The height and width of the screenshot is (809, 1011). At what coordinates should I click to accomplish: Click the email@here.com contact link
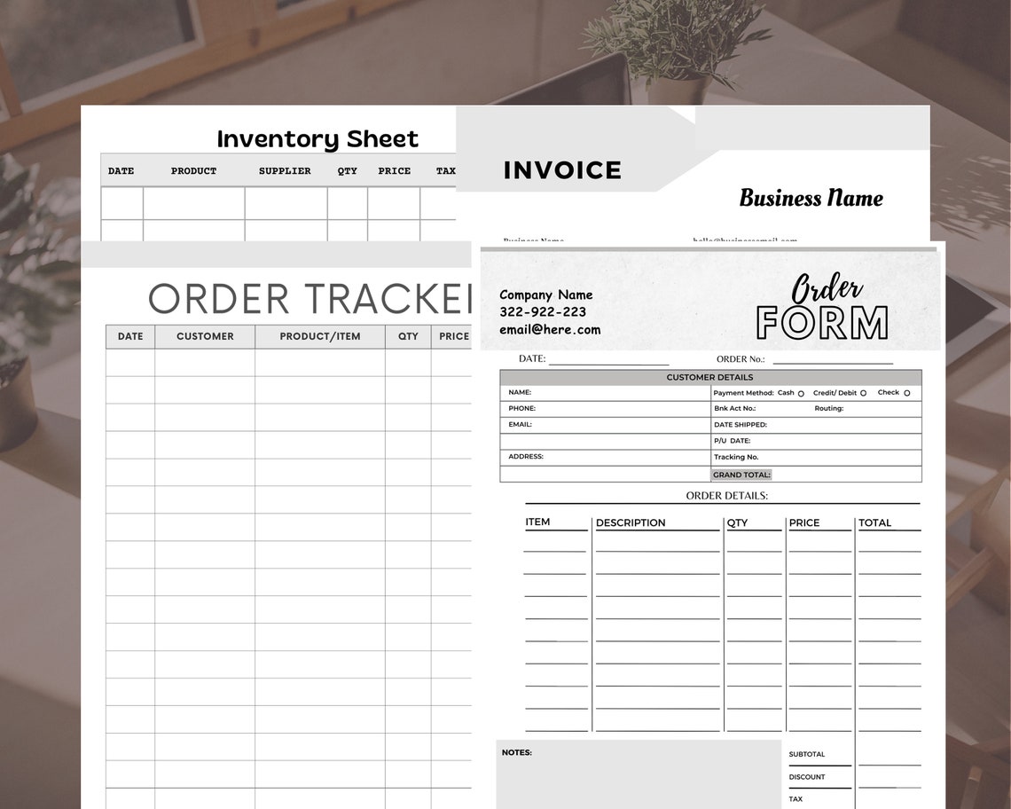tap(551, 329)
